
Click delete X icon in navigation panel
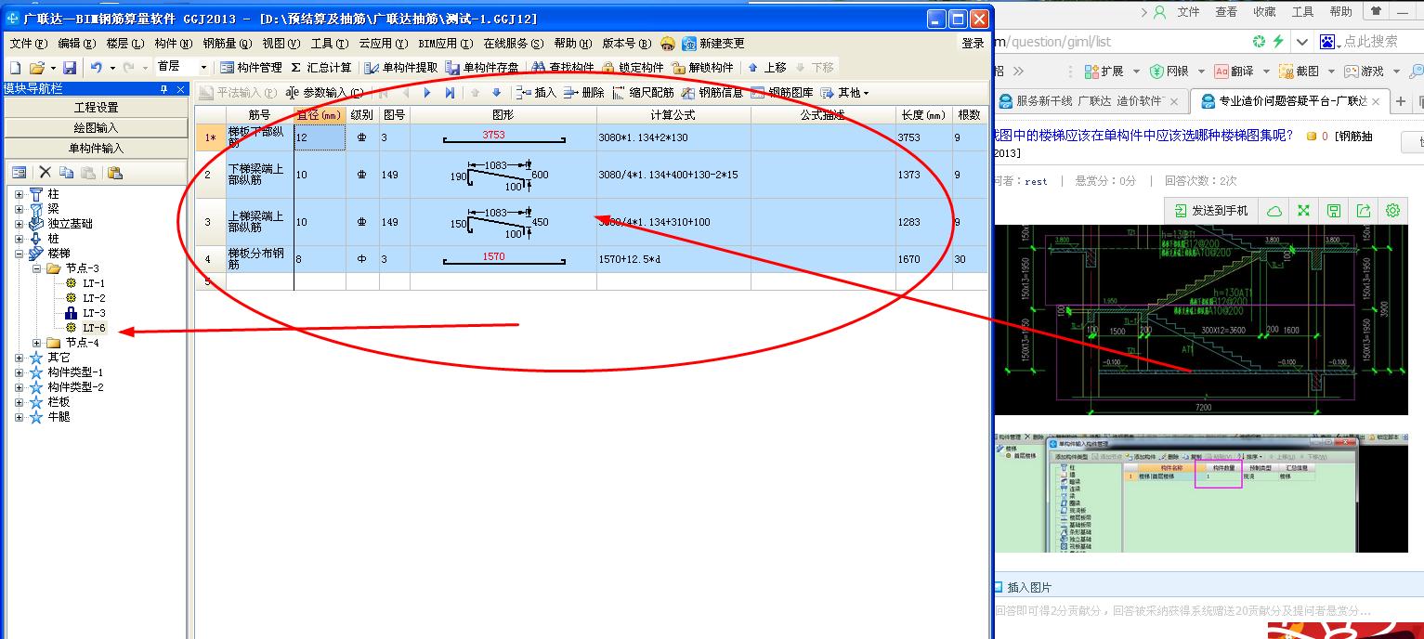[x=45, y=173]
